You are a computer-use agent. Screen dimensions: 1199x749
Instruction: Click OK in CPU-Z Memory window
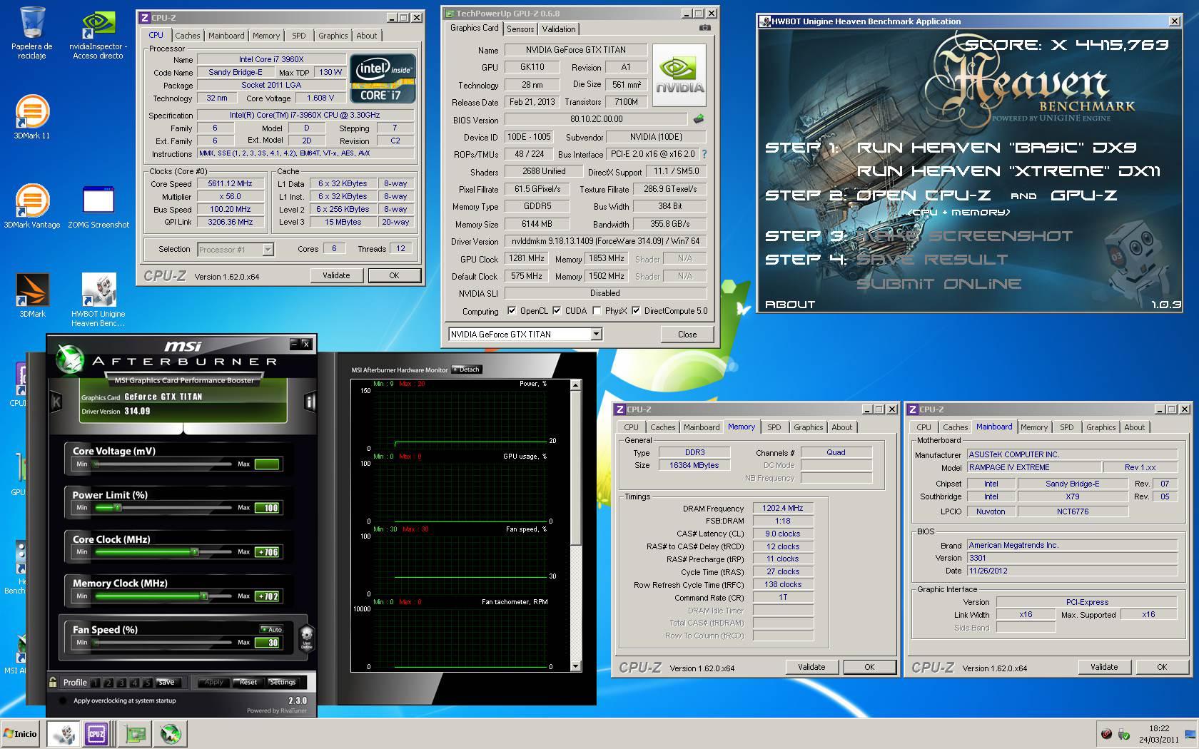pyautogui.click(x=869, y=667)
